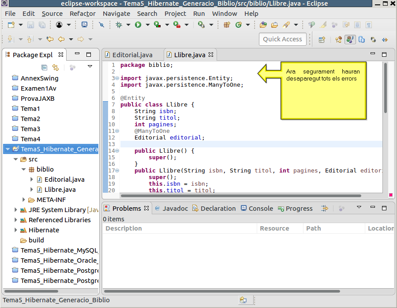The image size is (397, 308).
Task: Open the Navigate menu
Action: tap(116, 14)
